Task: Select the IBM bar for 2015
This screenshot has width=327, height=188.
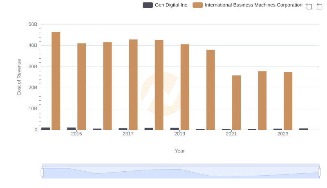Action: (81, 86)
